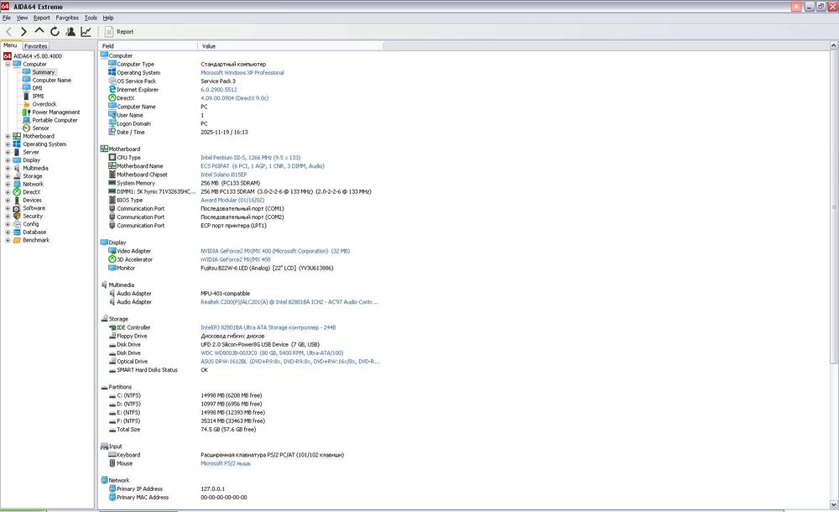Image resolution: width=839 pixels, height=512 pixels.
Task: Open Portable Computer tree item
Action: pos(55,120)
